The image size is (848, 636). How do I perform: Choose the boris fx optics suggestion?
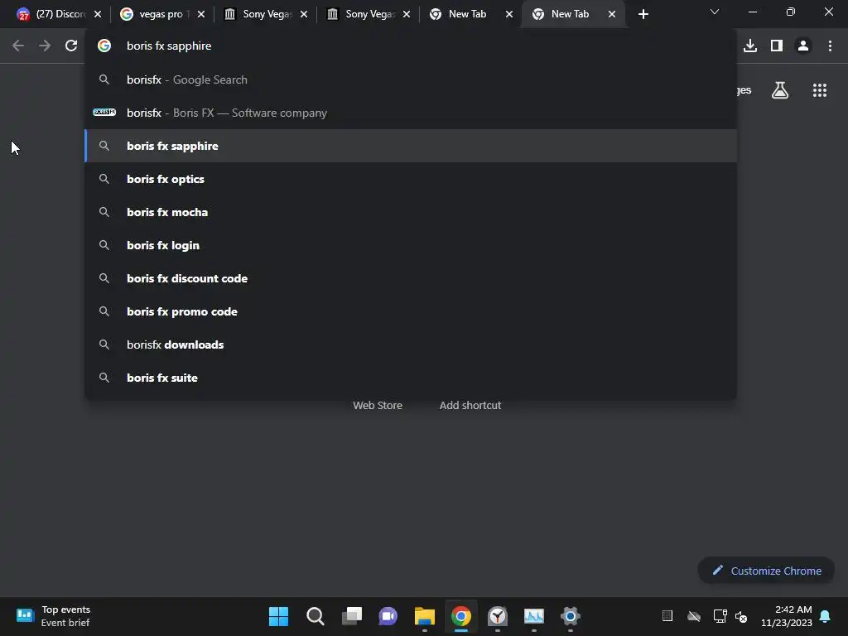(411, 179)
